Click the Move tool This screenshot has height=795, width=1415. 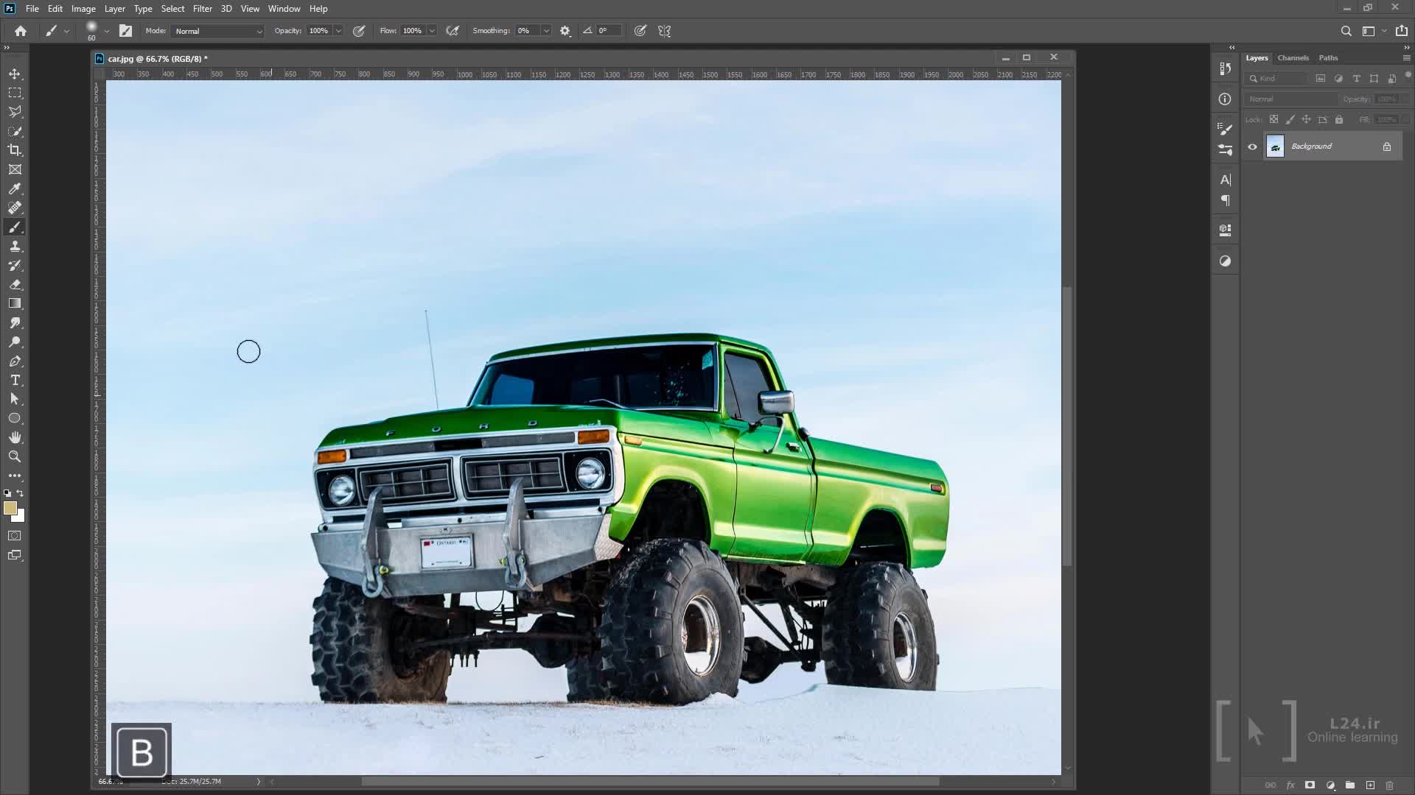pos(15,74)
